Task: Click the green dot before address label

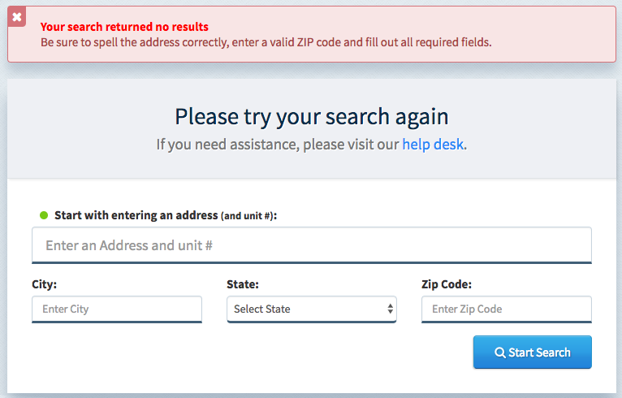Action: (44, 215)
